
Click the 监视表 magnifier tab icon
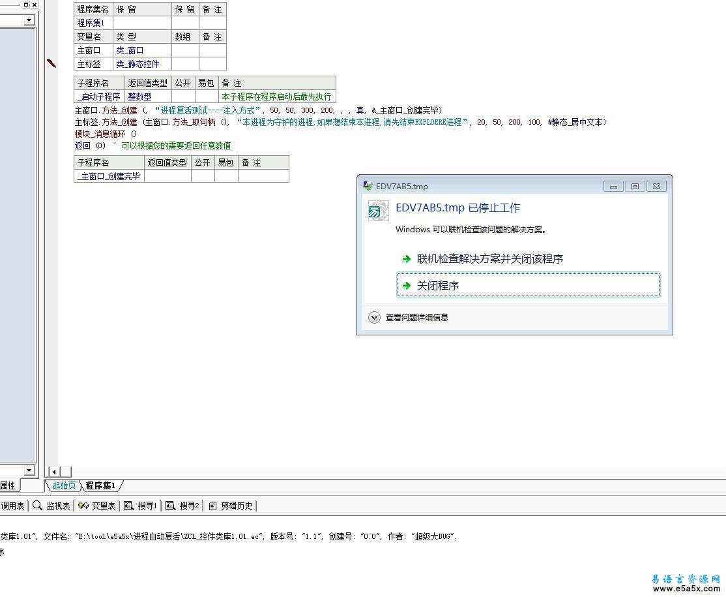[37, 506]
